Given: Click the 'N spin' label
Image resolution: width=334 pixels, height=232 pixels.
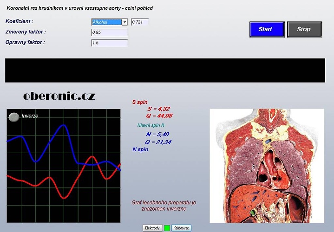Looking at the screenshot, I should click(140, 149).
